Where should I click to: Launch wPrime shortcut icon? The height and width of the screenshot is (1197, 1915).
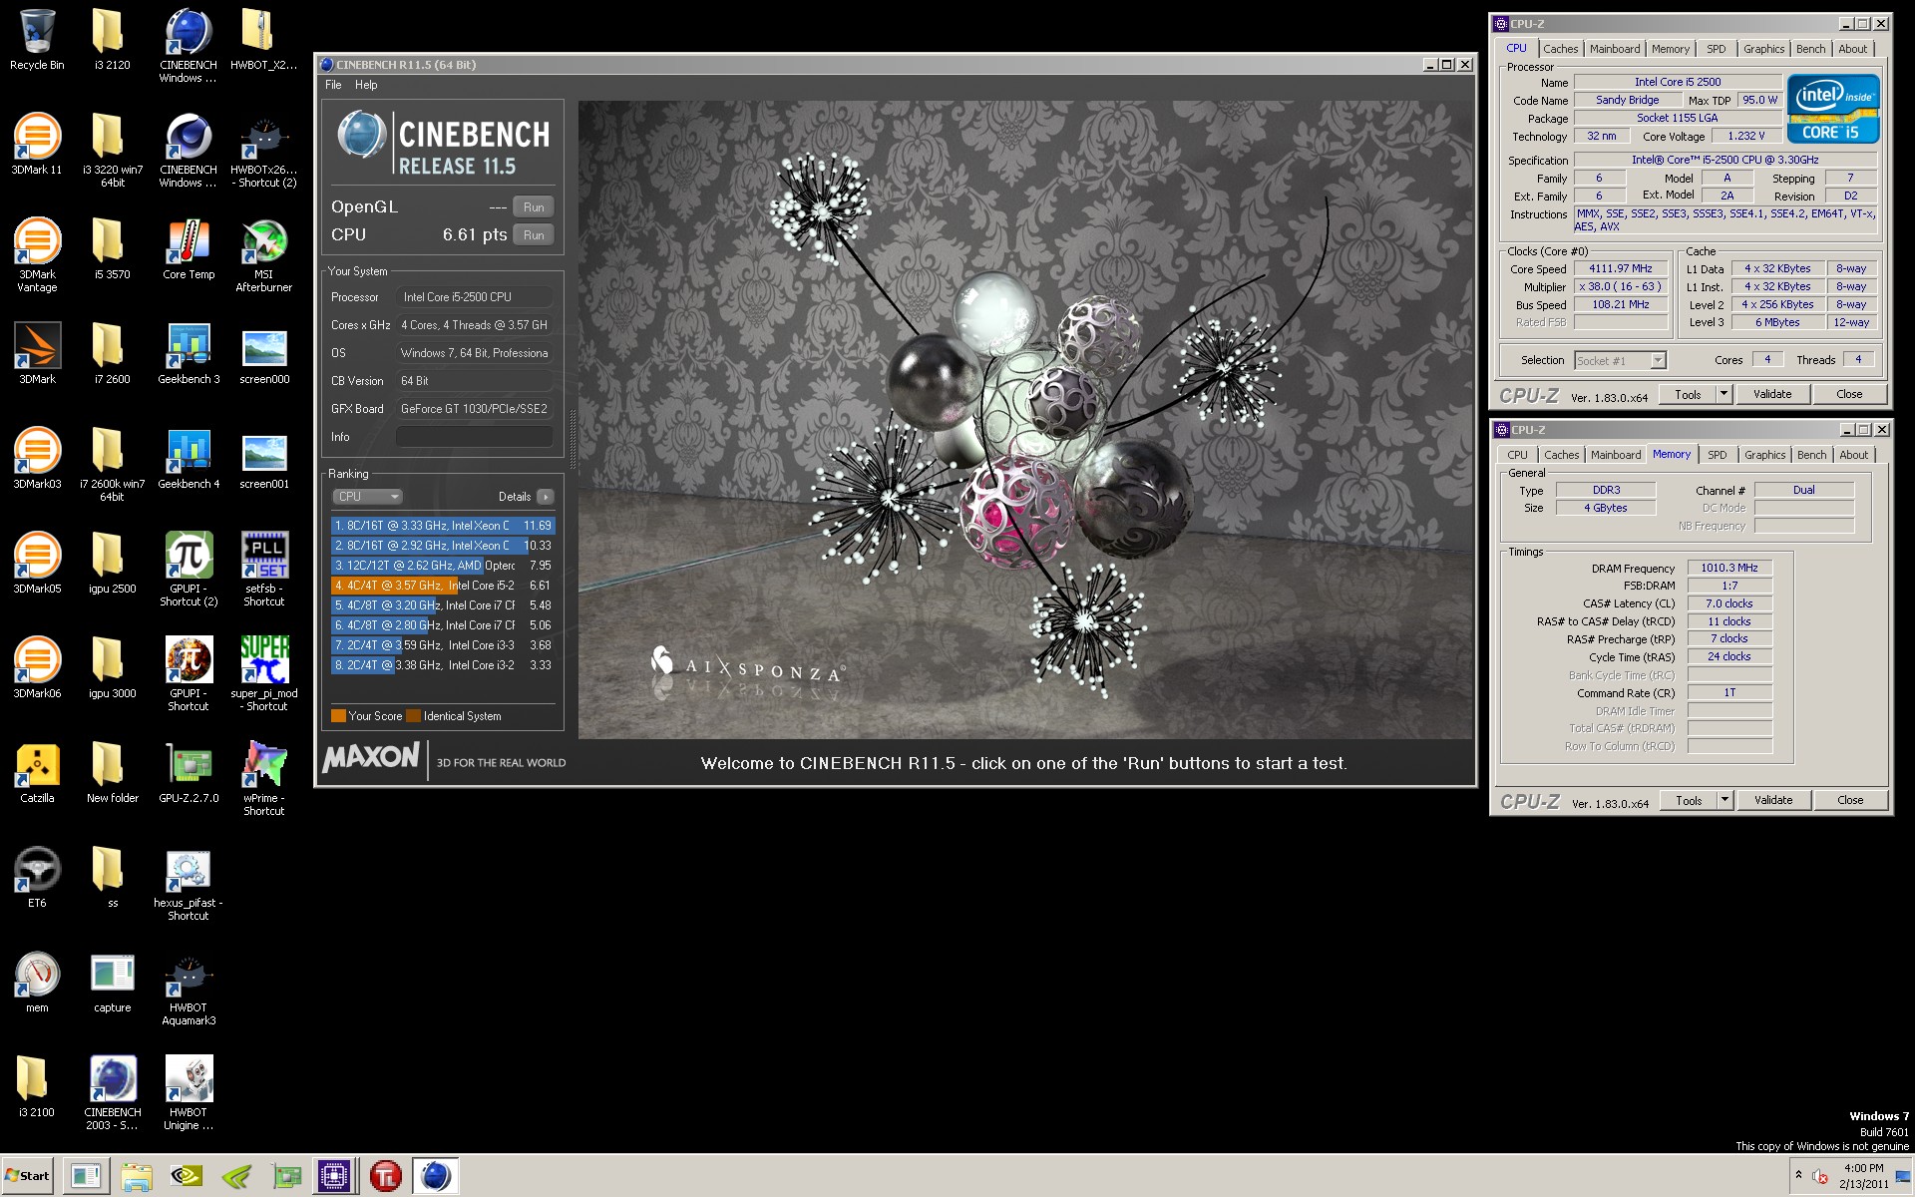(264, 778)
